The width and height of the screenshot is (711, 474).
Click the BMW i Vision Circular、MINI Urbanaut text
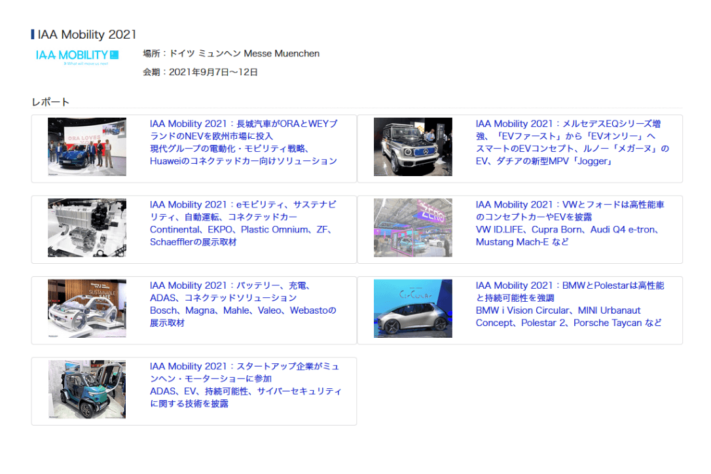(x=558, y=310)
